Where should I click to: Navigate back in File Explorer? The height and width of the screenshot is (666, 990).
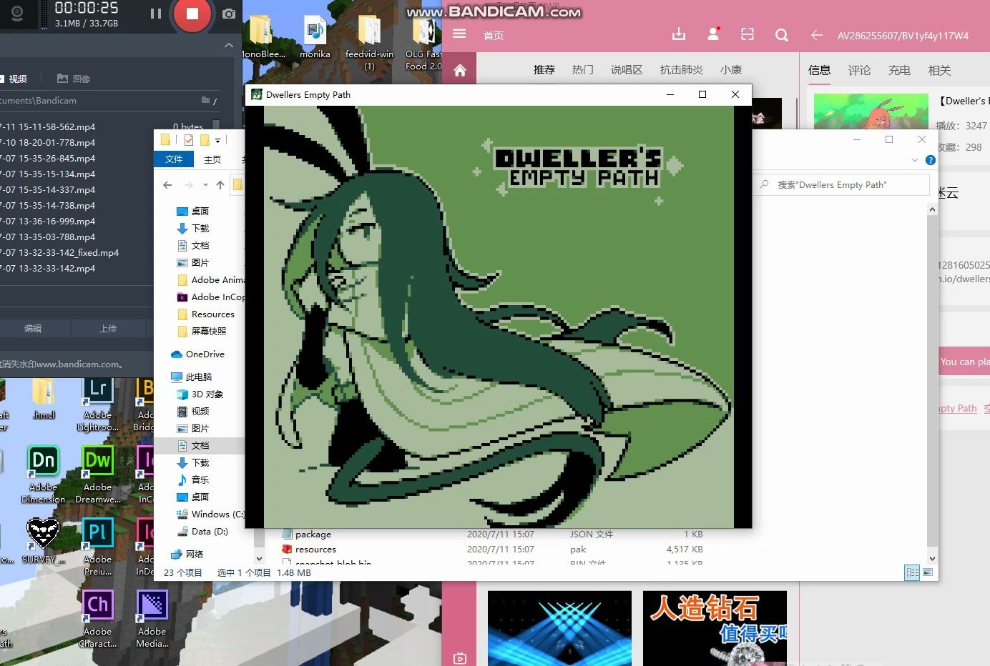coord(167,185)
